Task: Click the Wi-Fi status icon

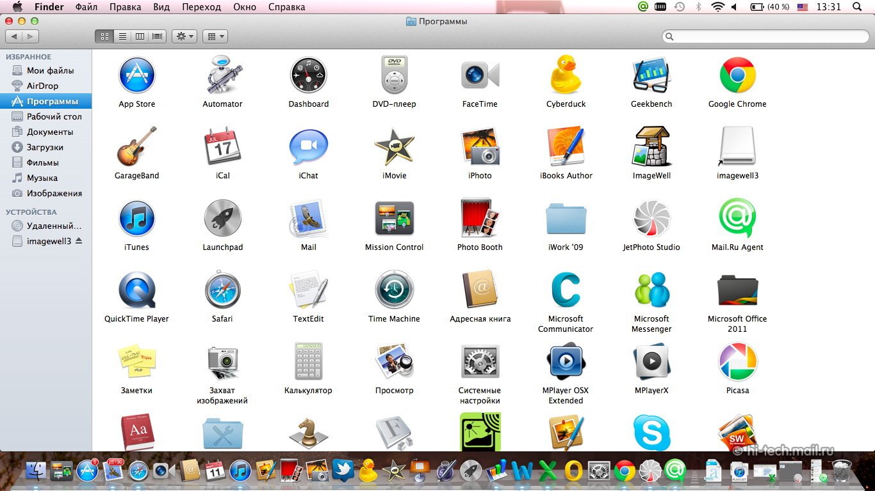Action: [x=717, y=7]
